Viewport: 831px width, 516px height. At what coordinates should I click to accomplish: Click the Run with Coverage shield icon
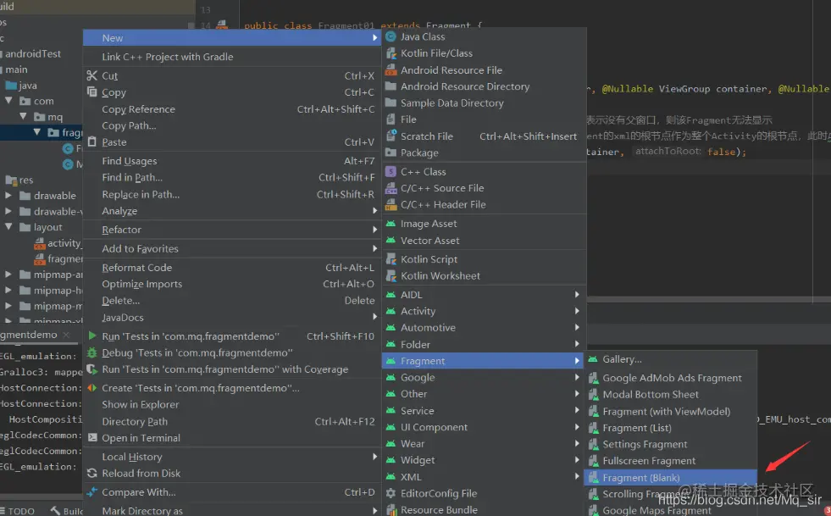pos(92,369)
